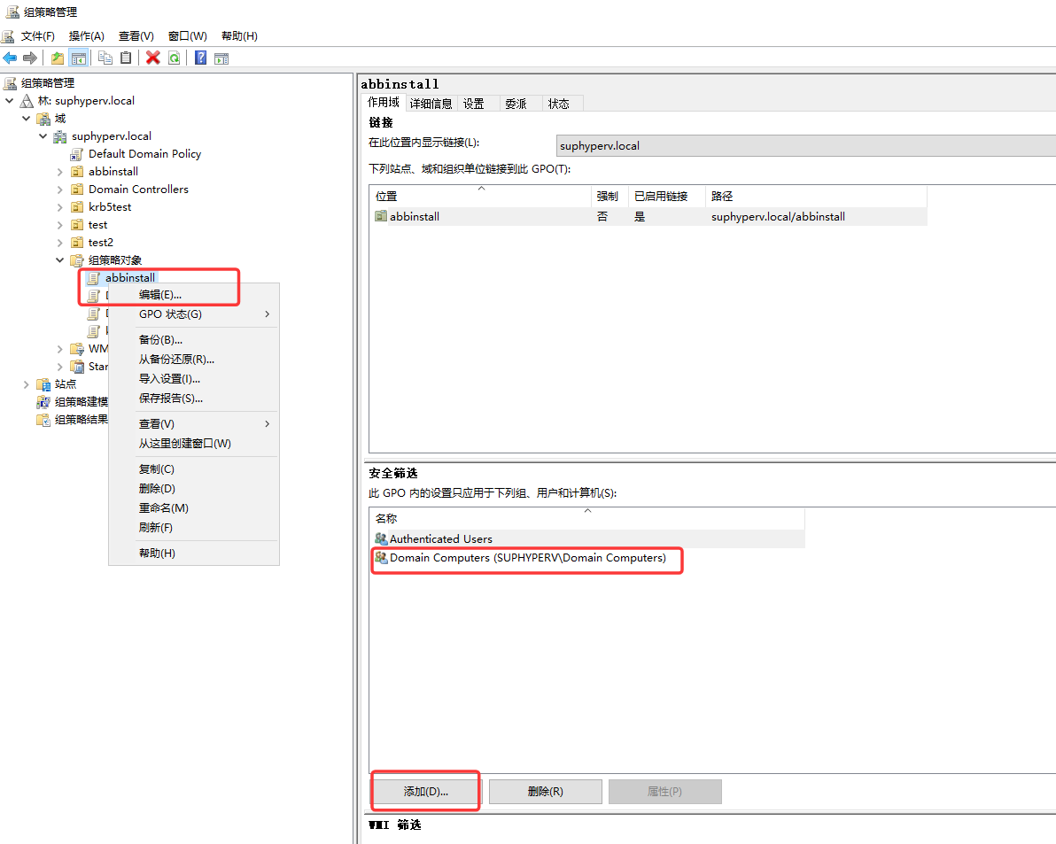Click the blue Back arrow toolbar icon

click(10, 58)
